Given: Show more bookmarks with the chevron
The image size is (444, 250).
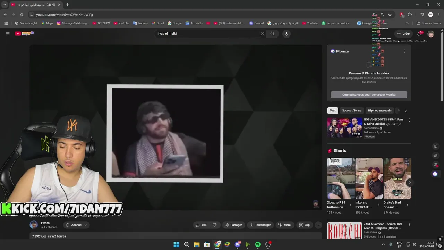Looking at the screenshot, I should pyautogui.click(x=407, y=23).
